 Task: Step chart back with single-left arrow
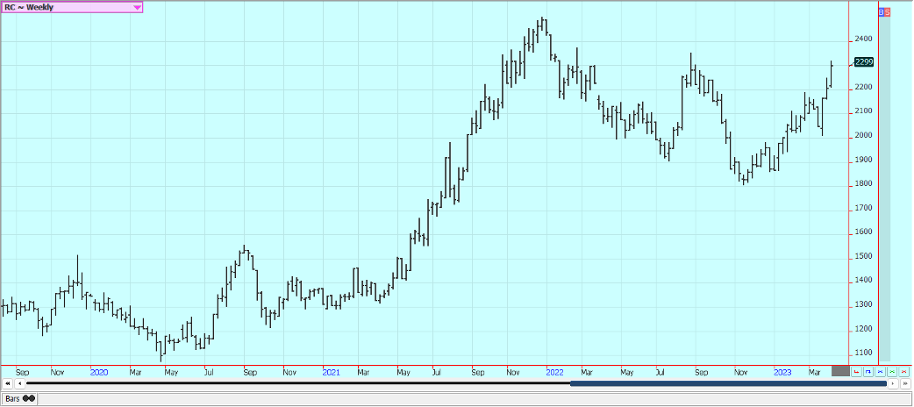(x=19, y=383)
